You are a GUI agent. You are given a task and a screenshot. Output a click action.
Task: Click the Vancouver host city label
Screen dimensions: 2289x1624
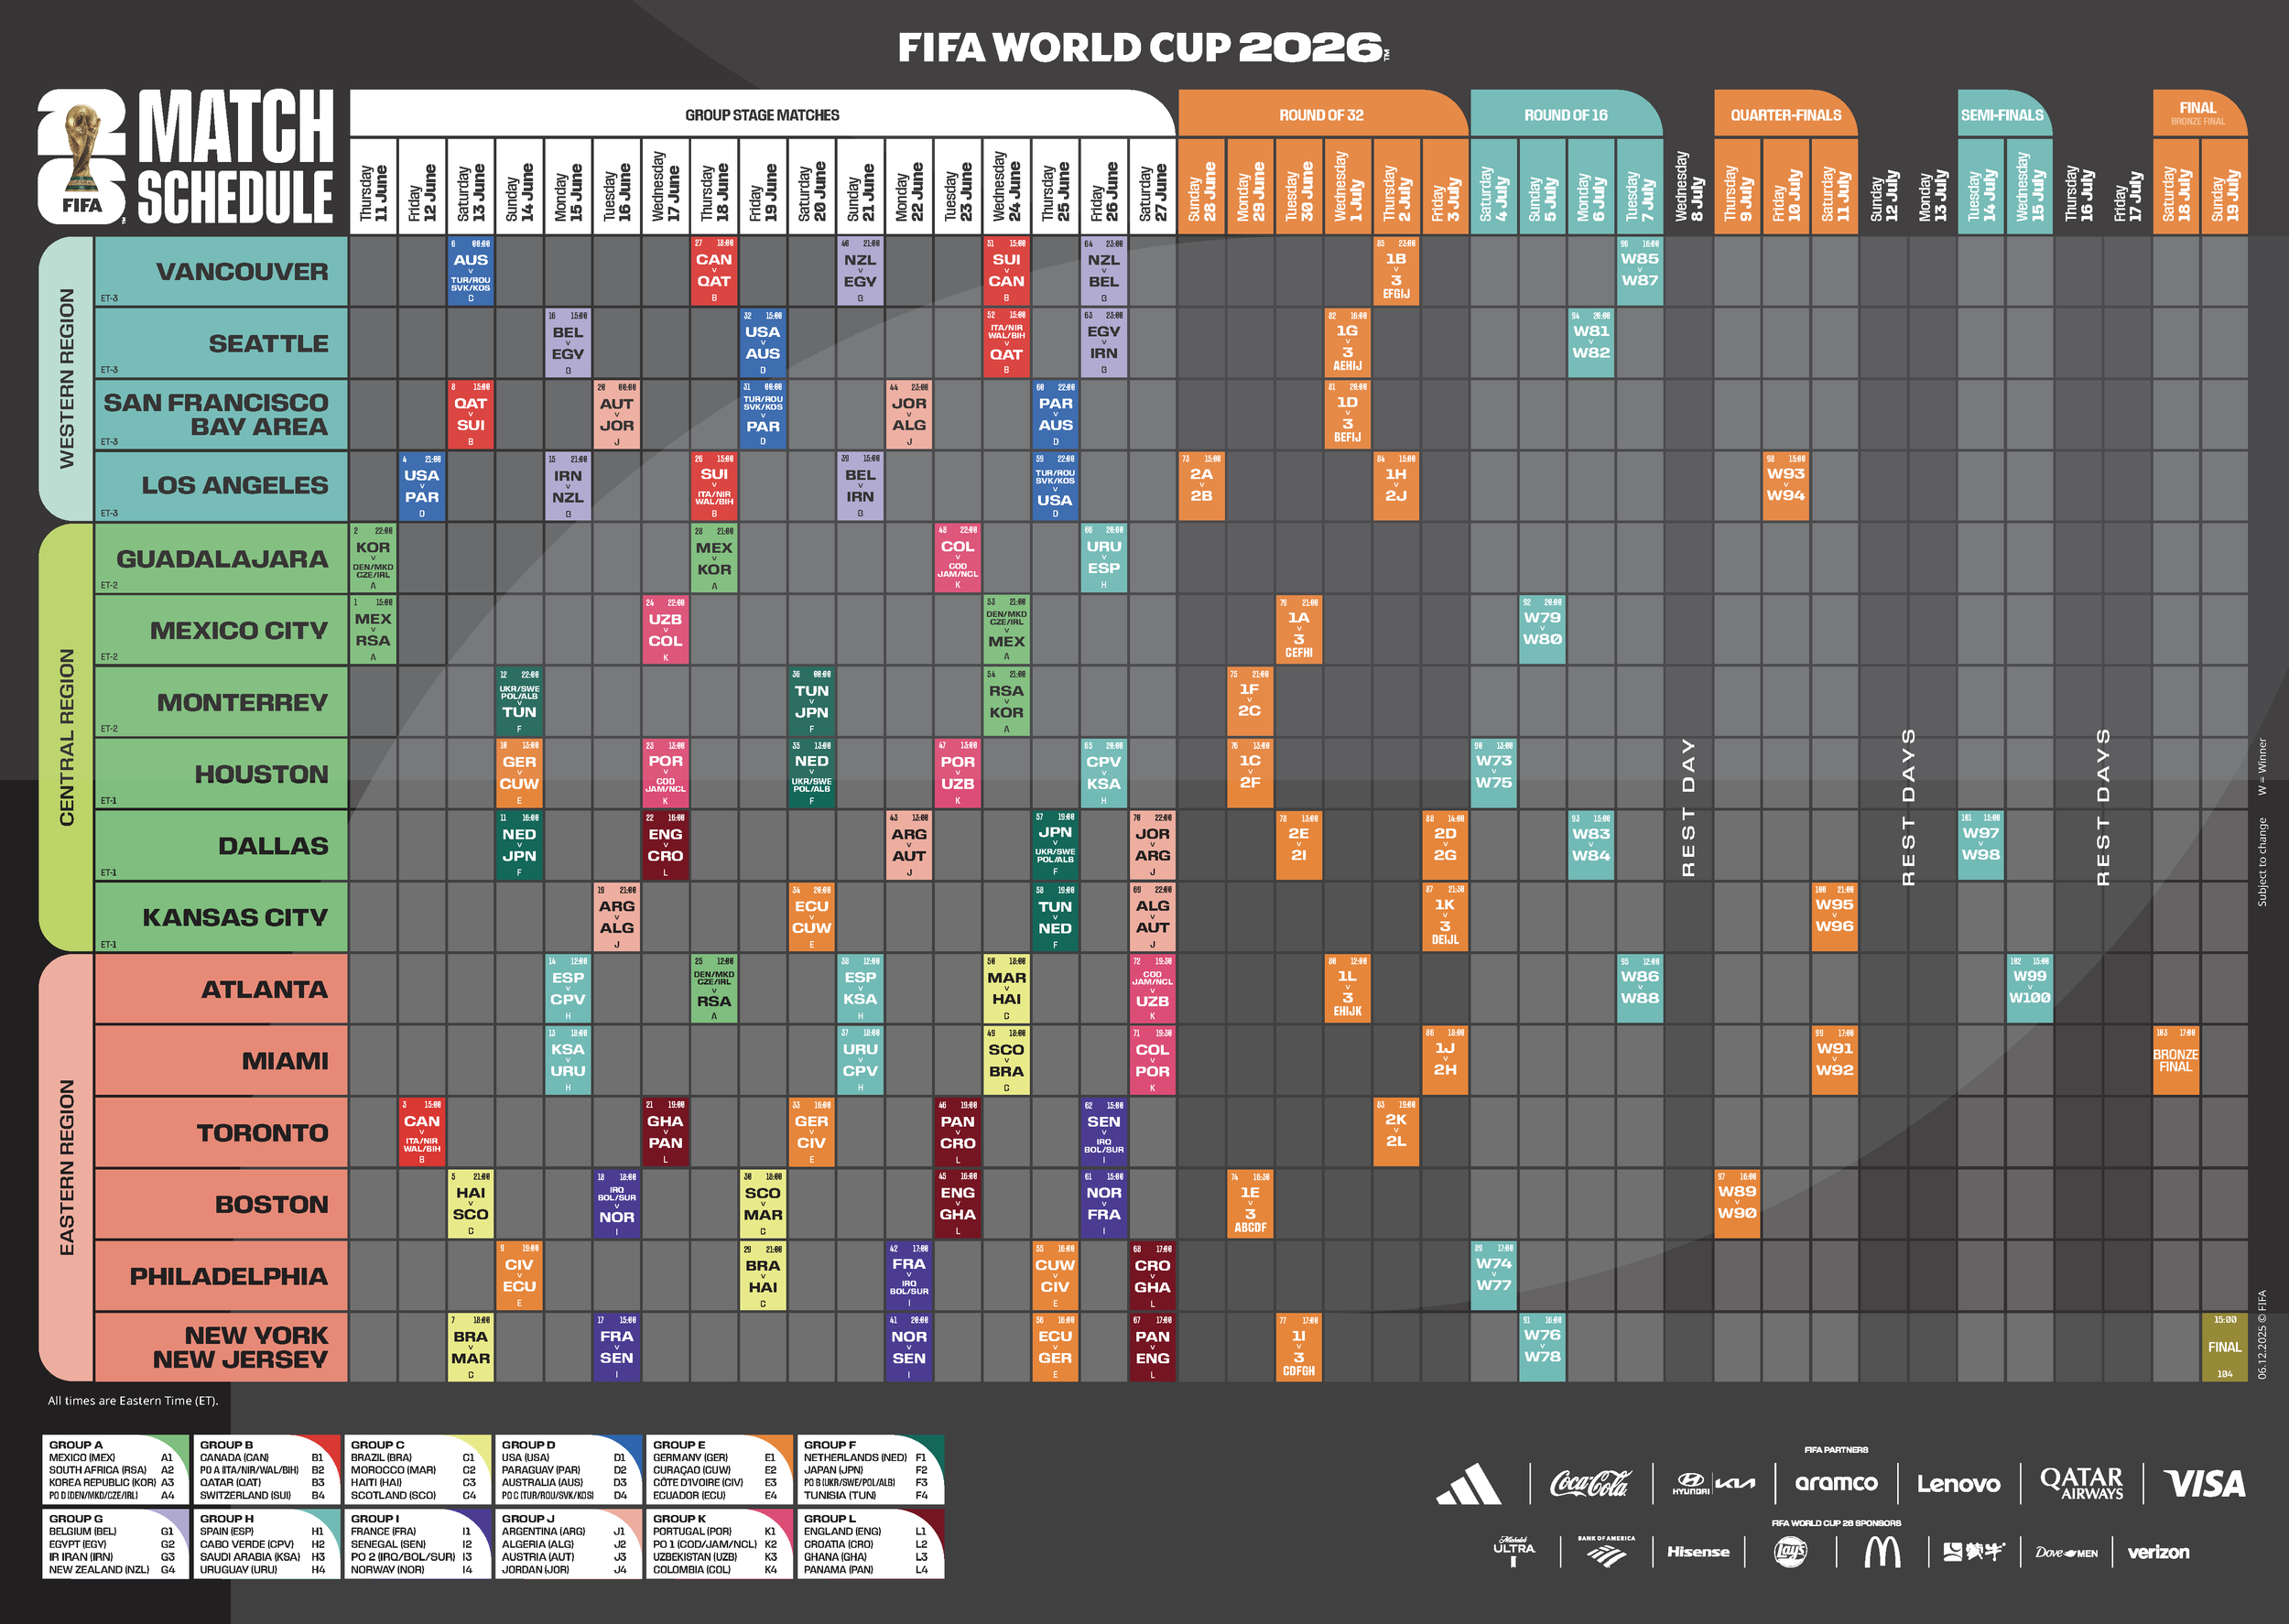241,272
